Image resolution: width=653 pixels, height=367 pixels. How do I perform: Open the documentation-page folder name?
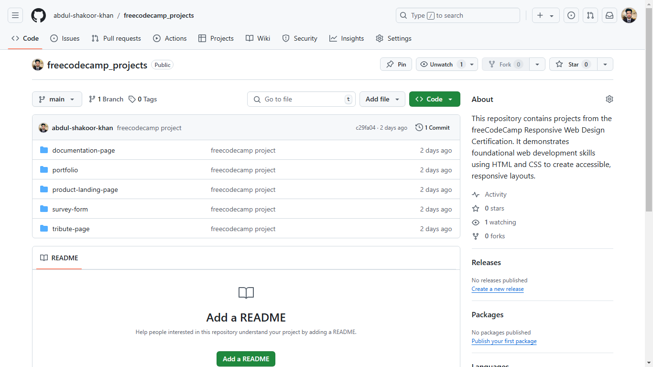(x=84, y=150)
